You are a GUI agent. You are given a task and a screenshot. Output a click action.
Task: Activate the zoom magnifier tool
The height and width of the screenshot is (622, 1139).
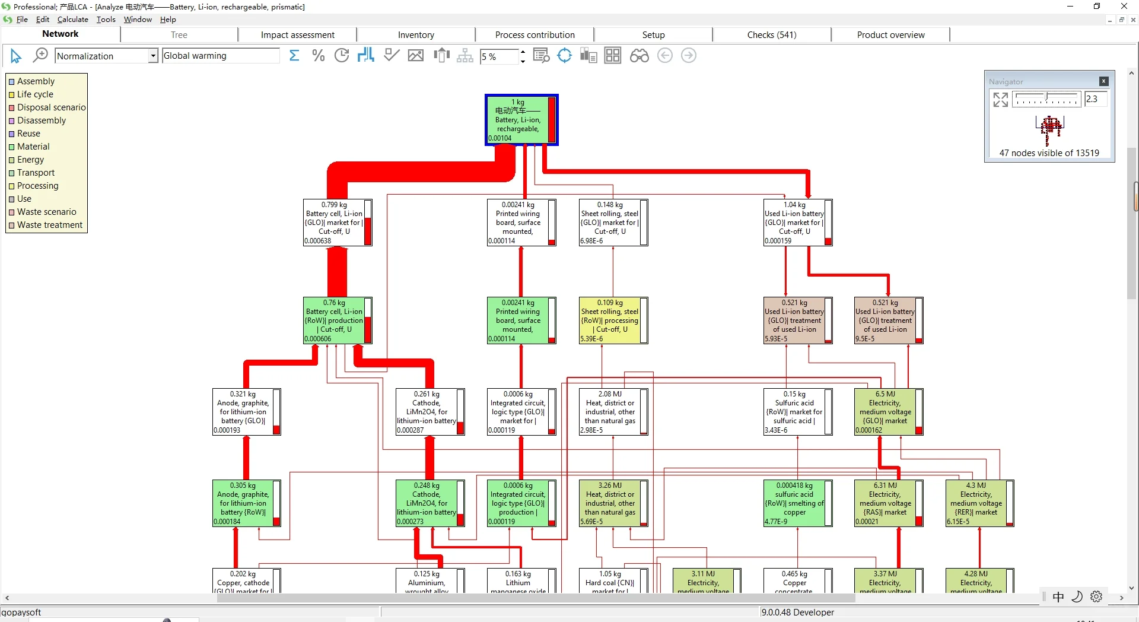(x=40, y=56)
